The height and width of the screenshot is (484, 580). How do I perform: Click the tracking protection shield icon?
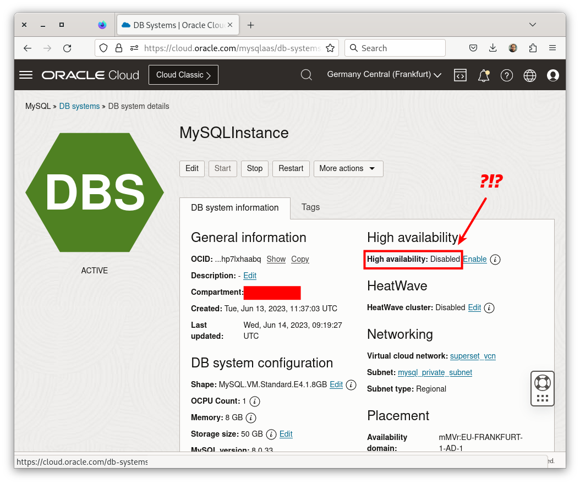(103, 48)
